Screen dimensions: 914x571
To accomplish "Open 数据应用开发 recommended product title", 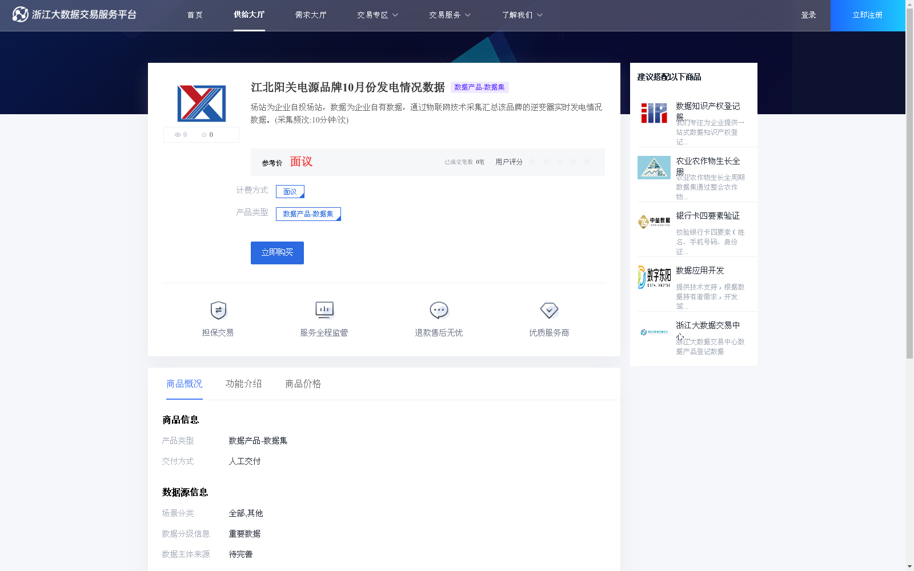I will 700,271.
